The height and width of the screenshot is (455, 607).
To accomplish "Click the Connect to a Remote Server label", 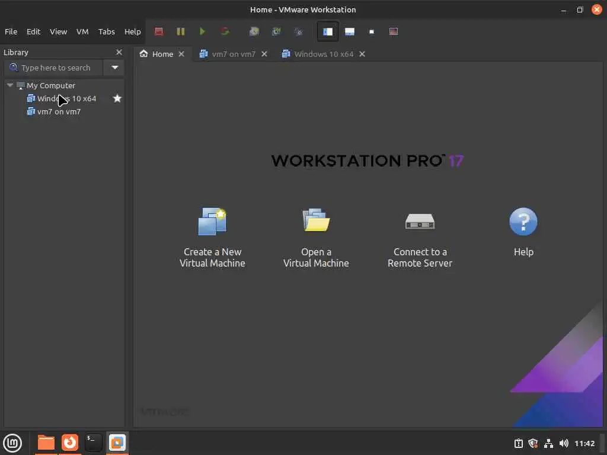I will (420, 257).
